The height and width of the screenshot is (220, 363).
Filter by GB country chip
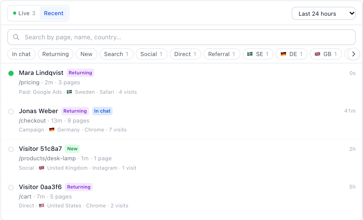[326, 54]
